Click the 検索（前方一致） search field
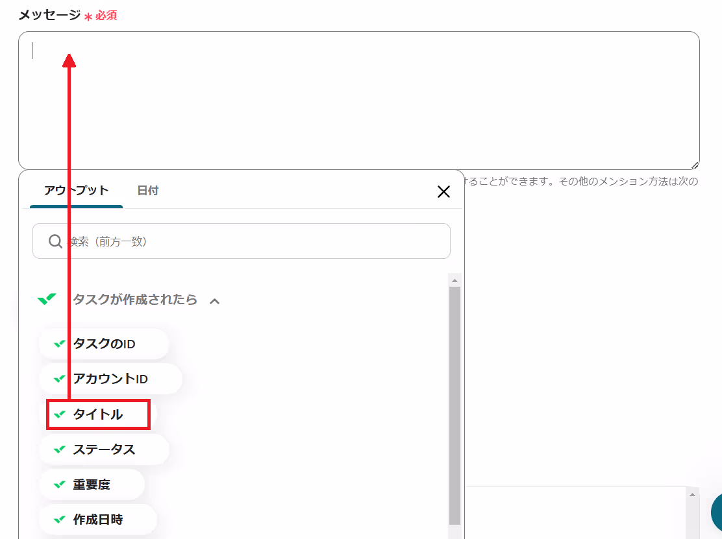 (x=242, y=241)
